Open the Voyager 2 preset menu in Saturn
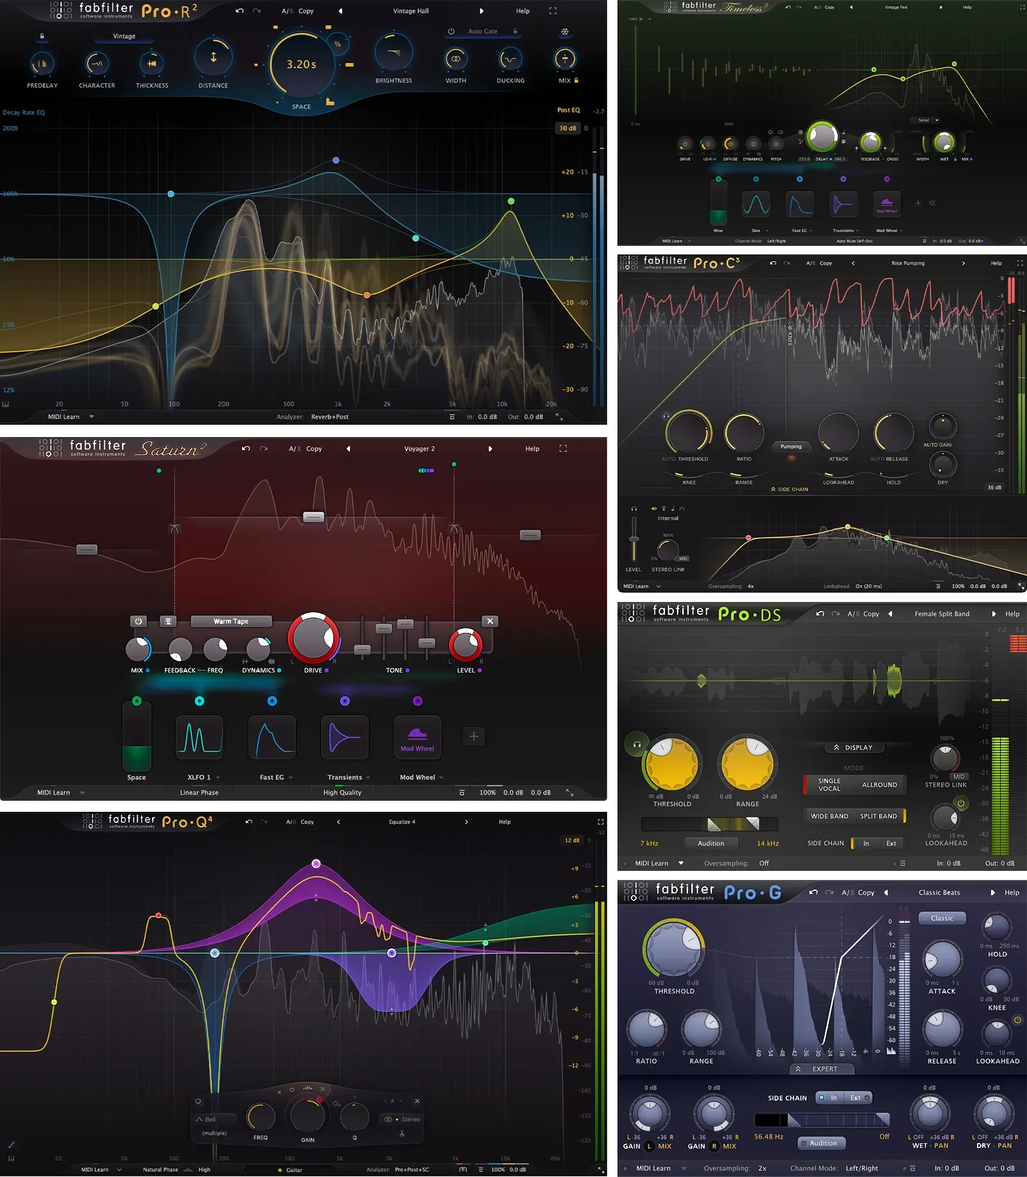 click(x=419, y=449)
